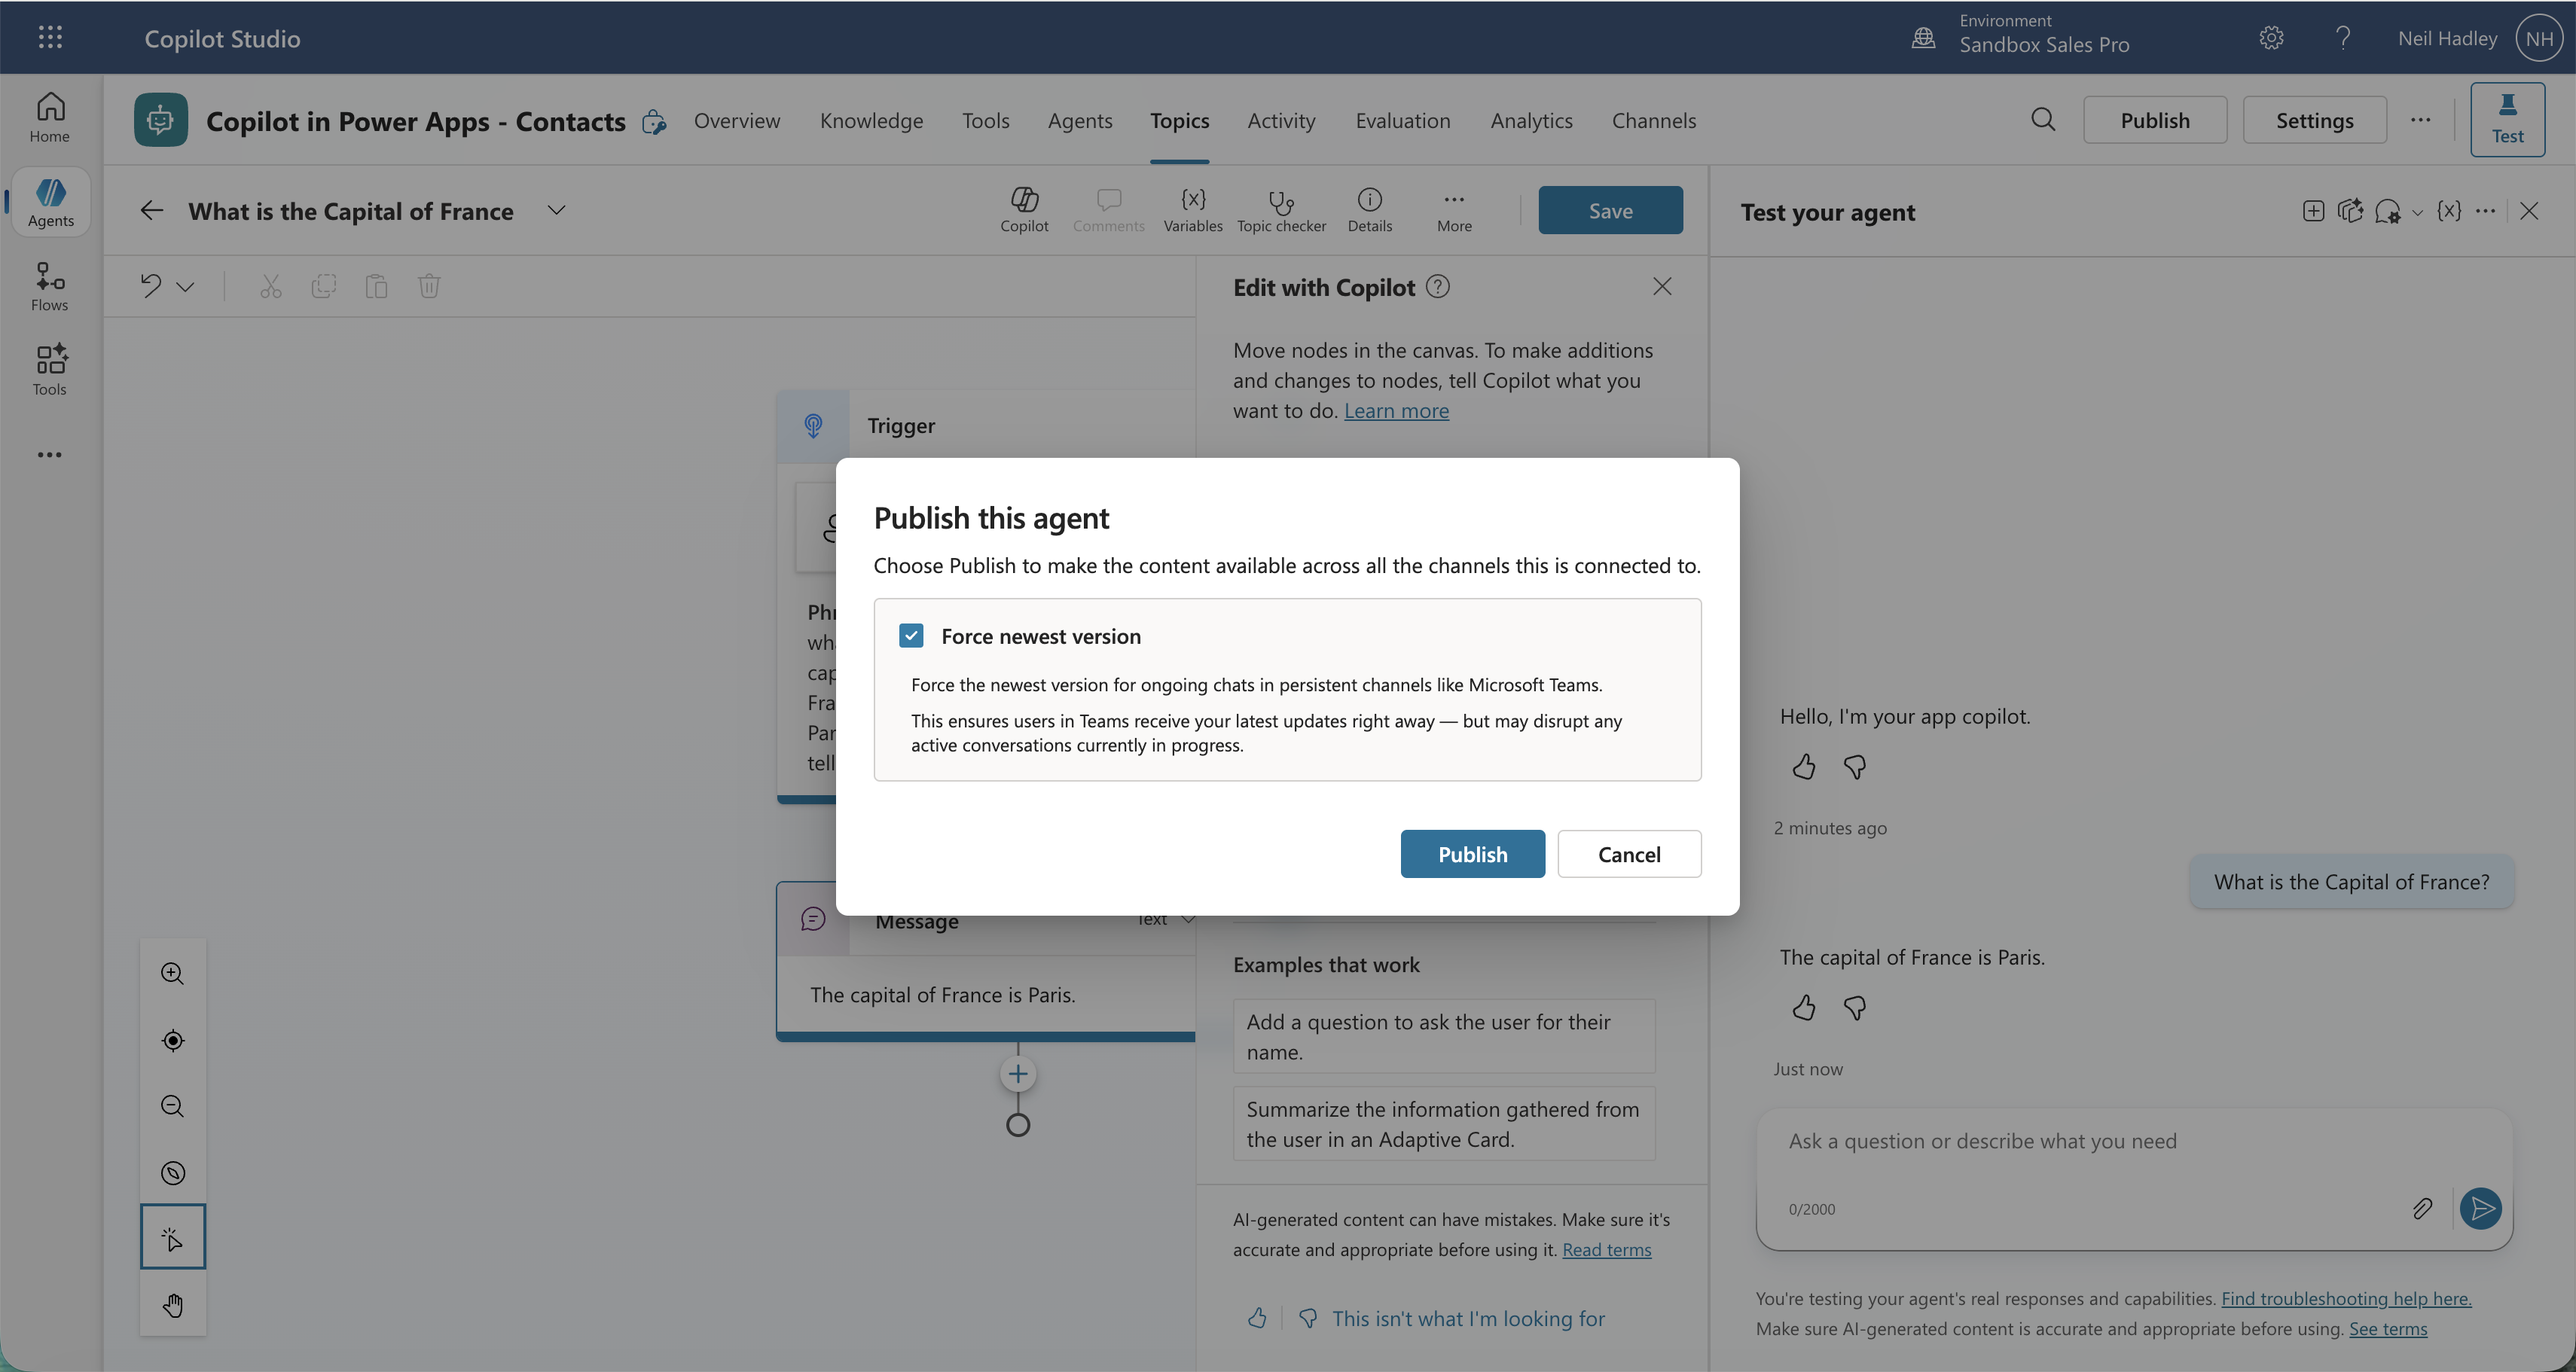Switch to the Channels tab
2576x1372 pixels.
click(1653, 120)
